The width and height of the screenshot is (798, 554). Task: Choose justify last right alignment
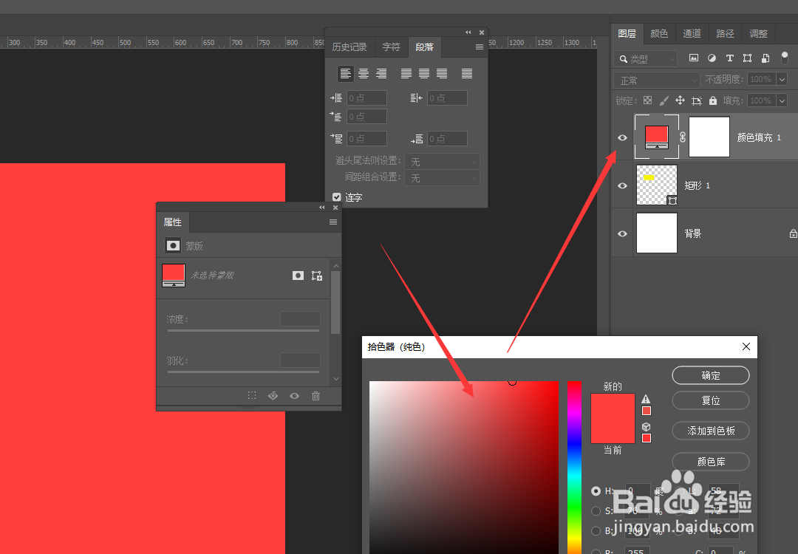point(442,74)
